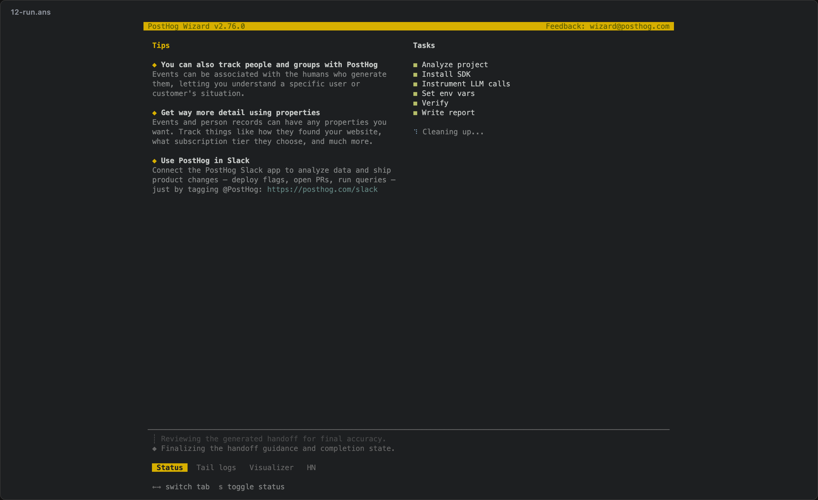Click the 'Verify' task label
Image resolution: width=818 pixels, height=500 pixels.
click(x=435, y=103)
